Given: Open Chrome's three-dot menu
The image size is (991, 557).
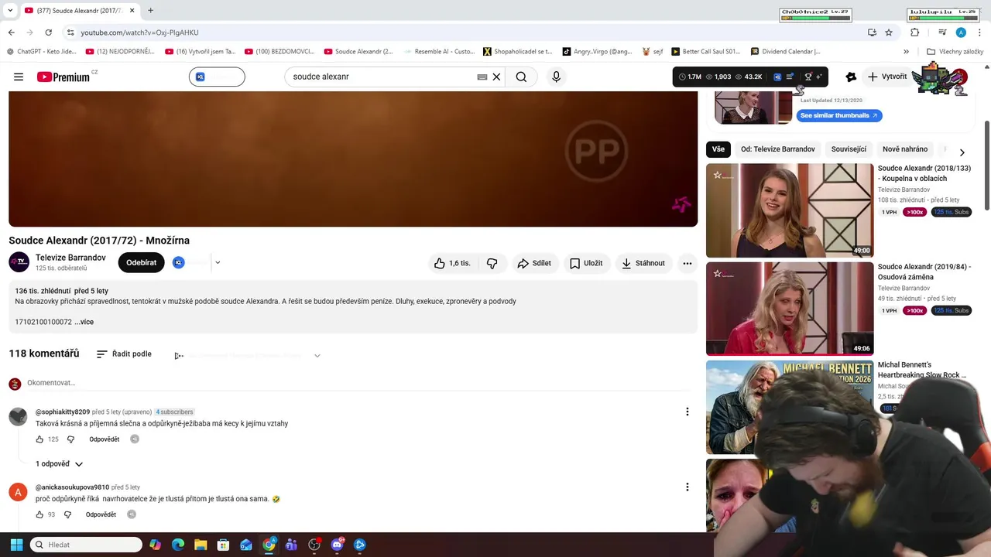Looking at the screenshot, I should tap(980, 32).
